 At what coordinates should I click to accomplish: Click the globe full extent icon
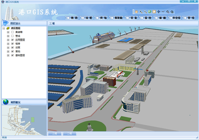[150, 12]
